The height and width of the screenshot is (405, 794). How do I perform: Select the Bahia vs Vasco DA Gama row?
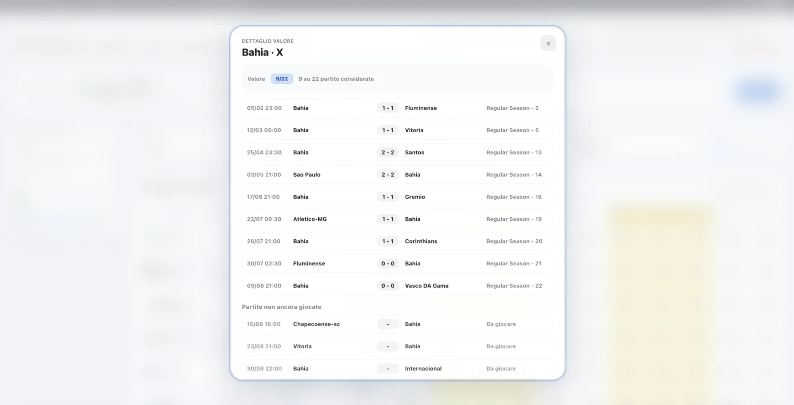pyautogui.click(x=397, y=286)
